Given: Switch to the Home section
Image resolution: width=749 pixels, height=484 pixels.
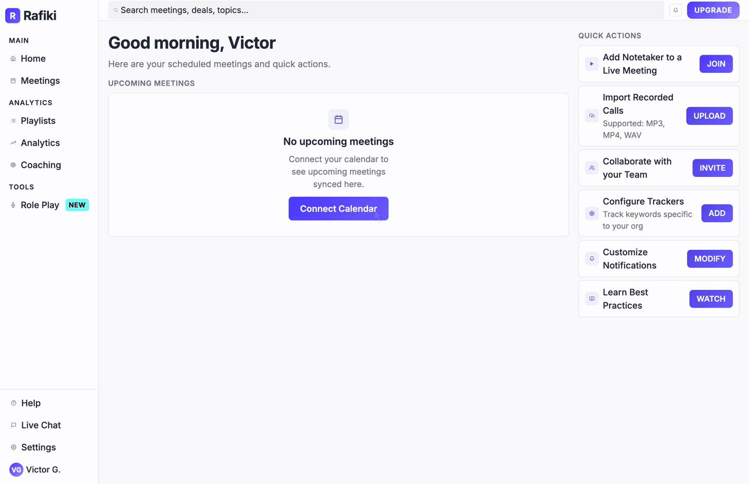Looking at the screenshot, I should click(x=33, y=58).
